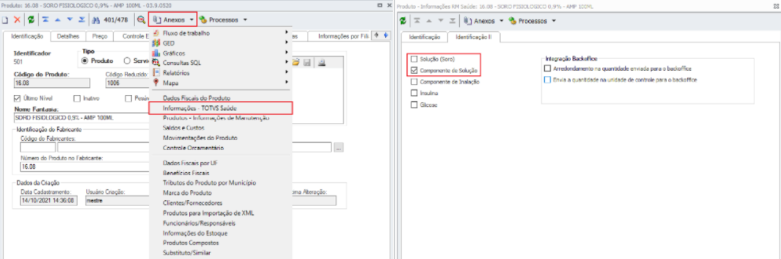The image size is (781, 259).
Task: Click the ellipsis lookup button beside fabricante field
Action: (339, 148)
